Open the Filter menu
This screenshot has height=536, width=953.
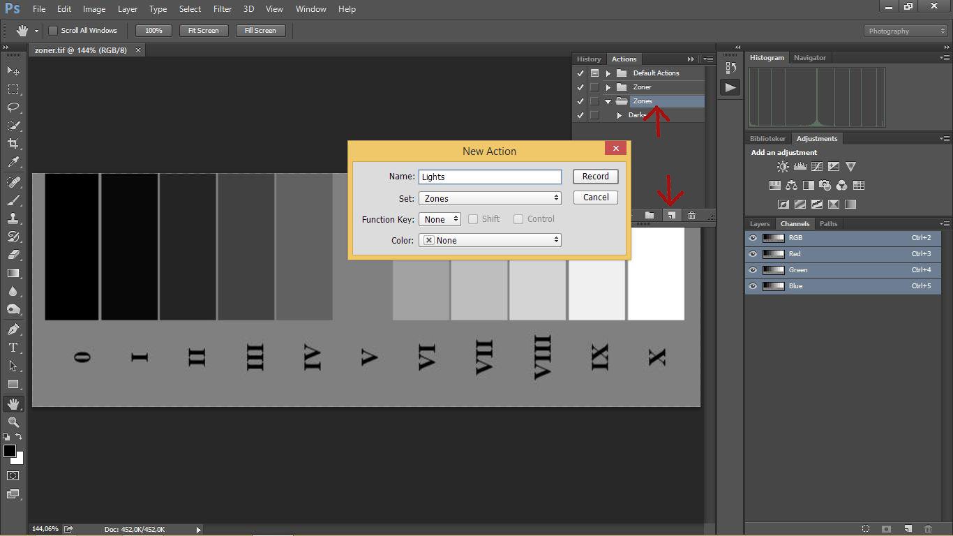pos(222,9)
